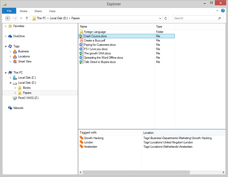Click the Business tag icon under Tags
228x177 pixels.
[15, 51]
